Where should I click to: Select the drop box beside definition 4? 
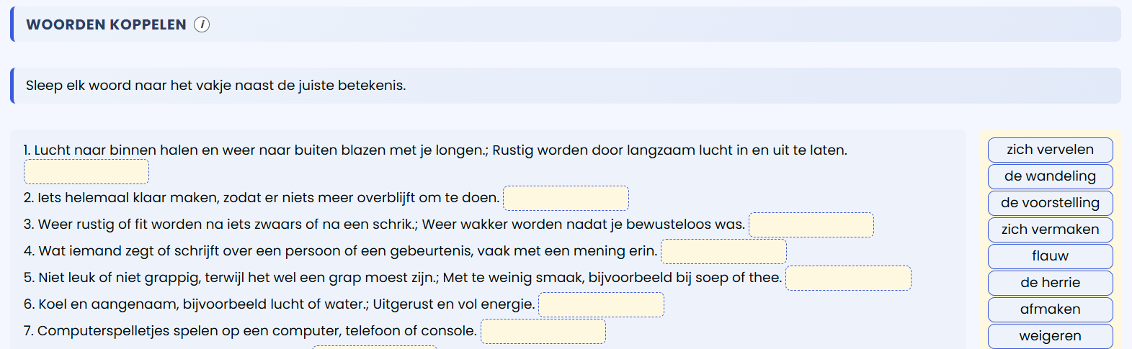(x=723, y=251)
